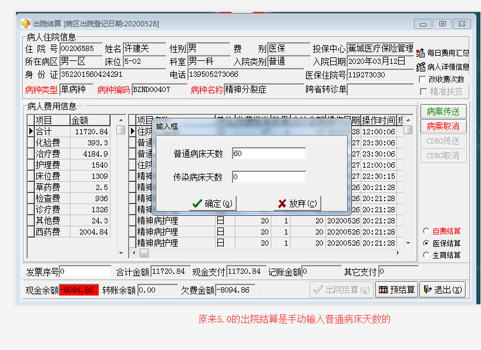Open 病人详情信息 icon
Image resolution: width=481 pixels, height=350 pixels.
click(421, 67)
